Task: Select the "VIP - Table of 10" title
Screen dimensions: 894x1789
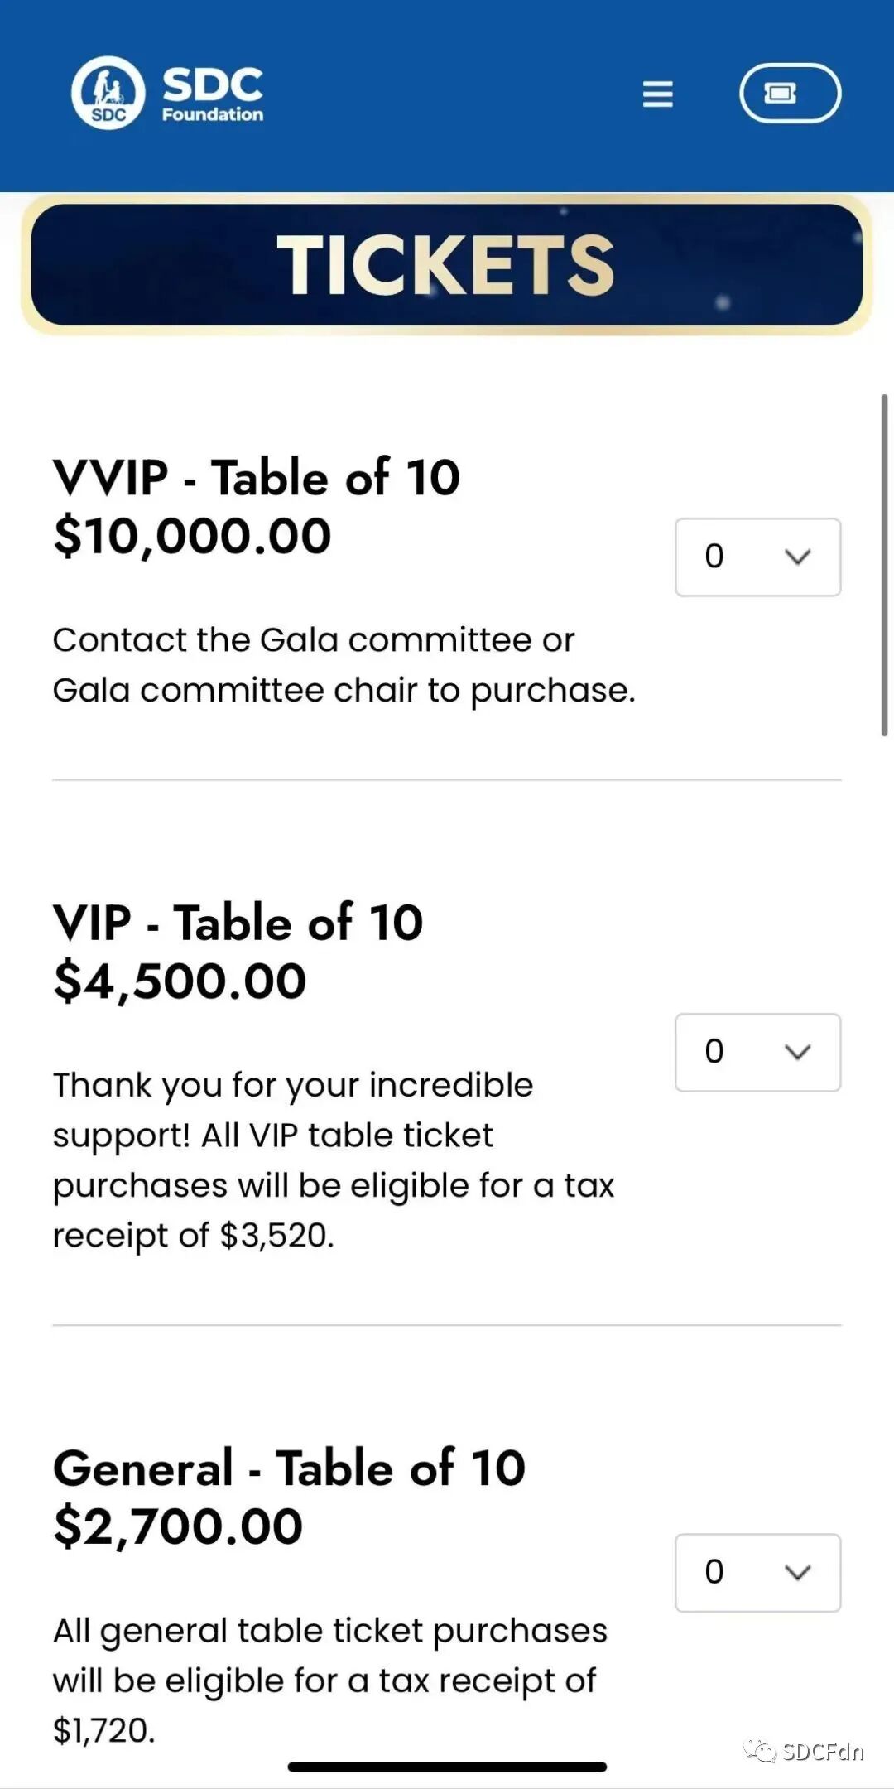Action: (x=238, y=923)
